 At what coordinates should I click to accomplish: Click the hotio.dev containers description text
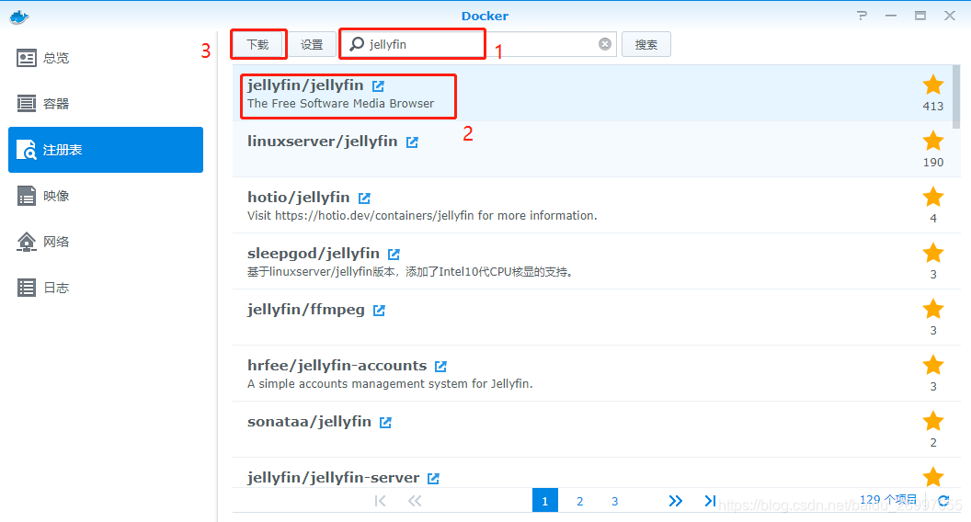[422, 215]
